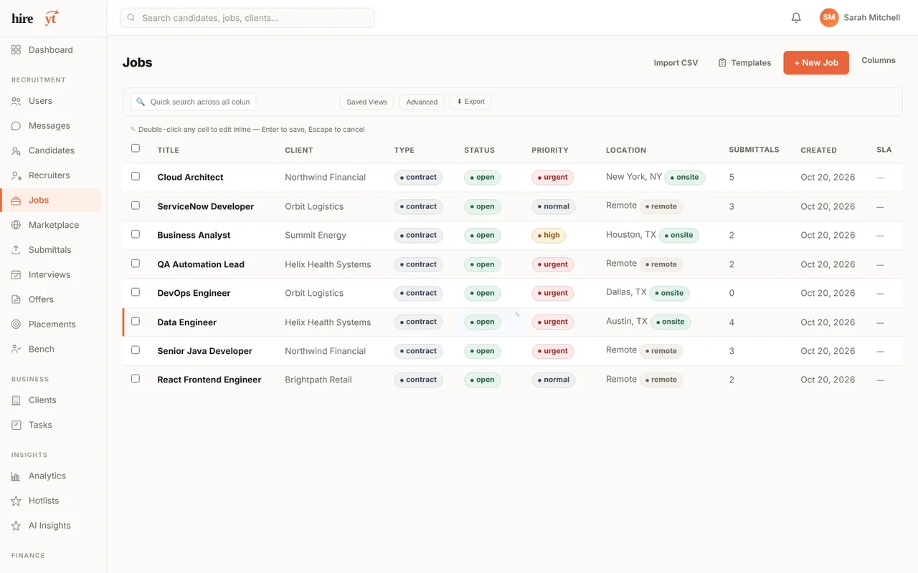The image size is (918, 573).
Task: Click the Clients building icon
Action: click(x=16, y=400)
